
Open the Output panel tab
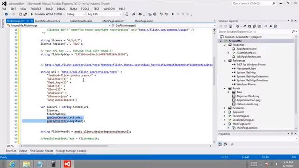[x=23, y=151]
